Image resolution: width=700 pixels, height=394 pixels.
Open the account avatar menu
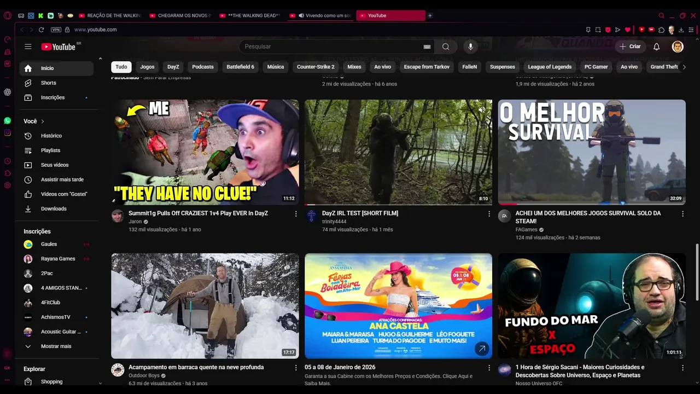[x=678, y=47]
